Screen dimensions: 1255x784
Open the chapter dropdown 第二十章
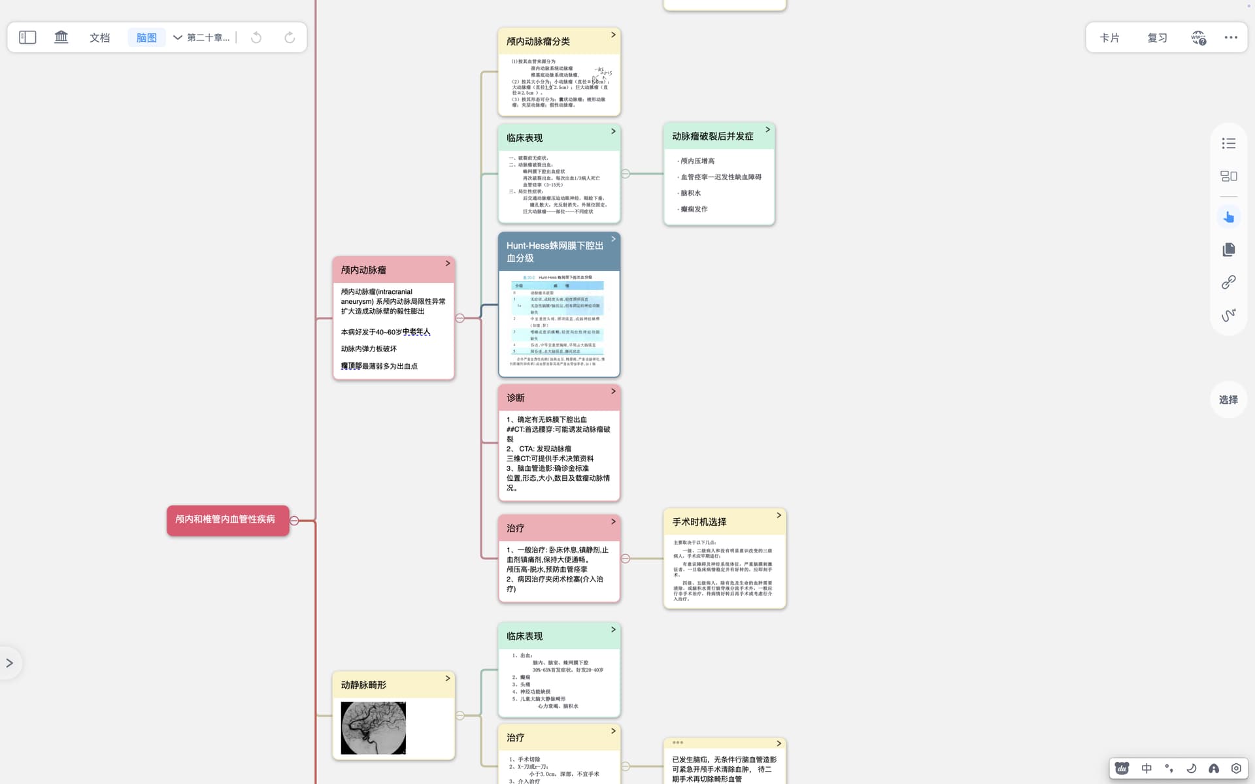[201, 37]
